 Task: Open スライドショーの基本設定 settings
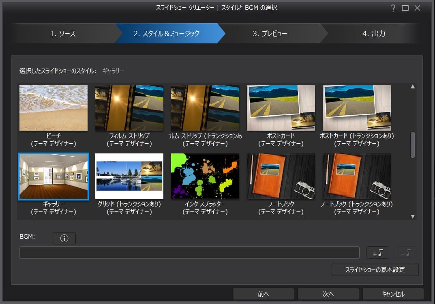tap(375, 270)
